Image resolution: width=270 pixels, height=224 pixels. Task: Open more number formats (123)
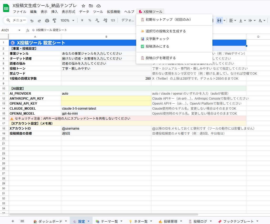(113, 20)
